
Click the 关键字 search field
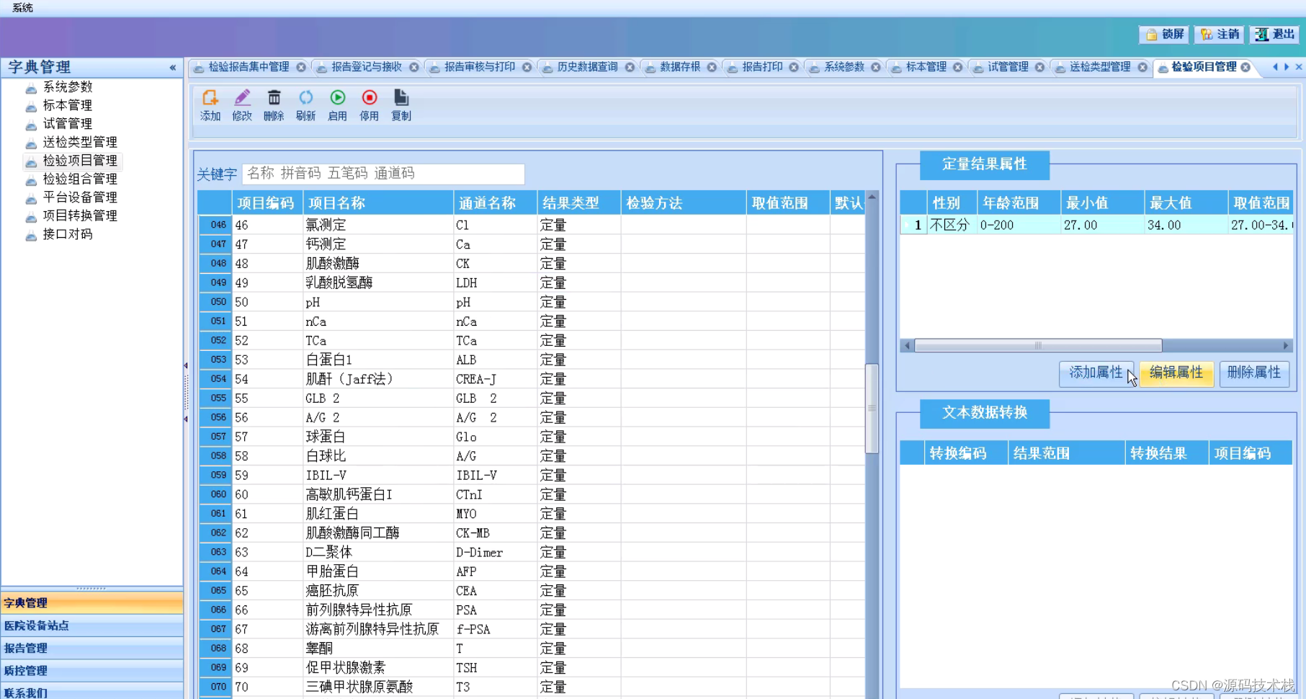(383, 174)
